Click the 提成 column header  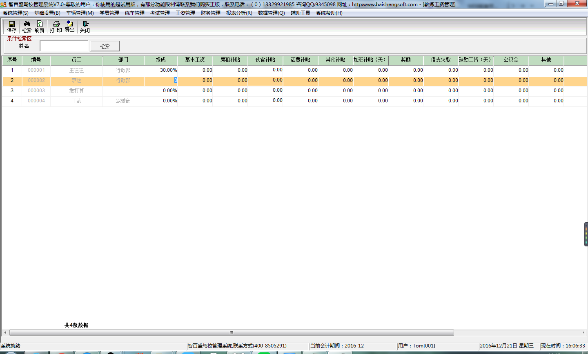(161, 60)
